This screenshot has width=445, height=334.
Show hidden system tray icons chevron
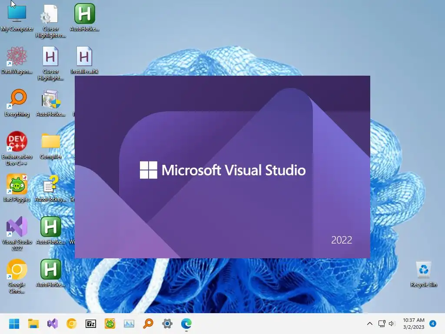click(370, 324)
